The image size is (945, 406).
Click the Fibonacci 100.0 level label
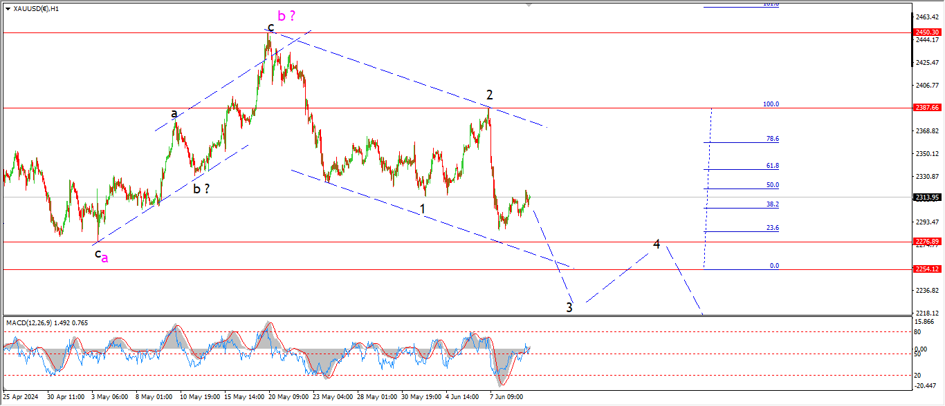[x=771, y=104]
